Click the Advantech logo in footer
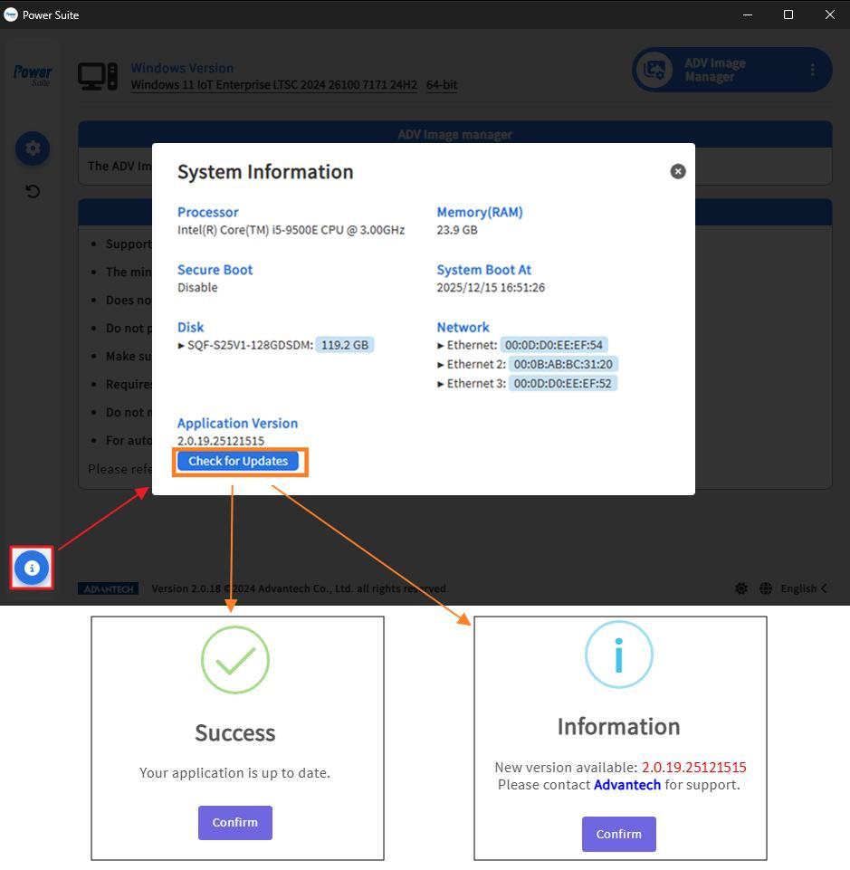The image size is (850, 870). [109, 588]
